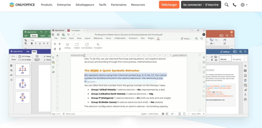Open the Headings navigation sidebar panel

click(53, 67)
